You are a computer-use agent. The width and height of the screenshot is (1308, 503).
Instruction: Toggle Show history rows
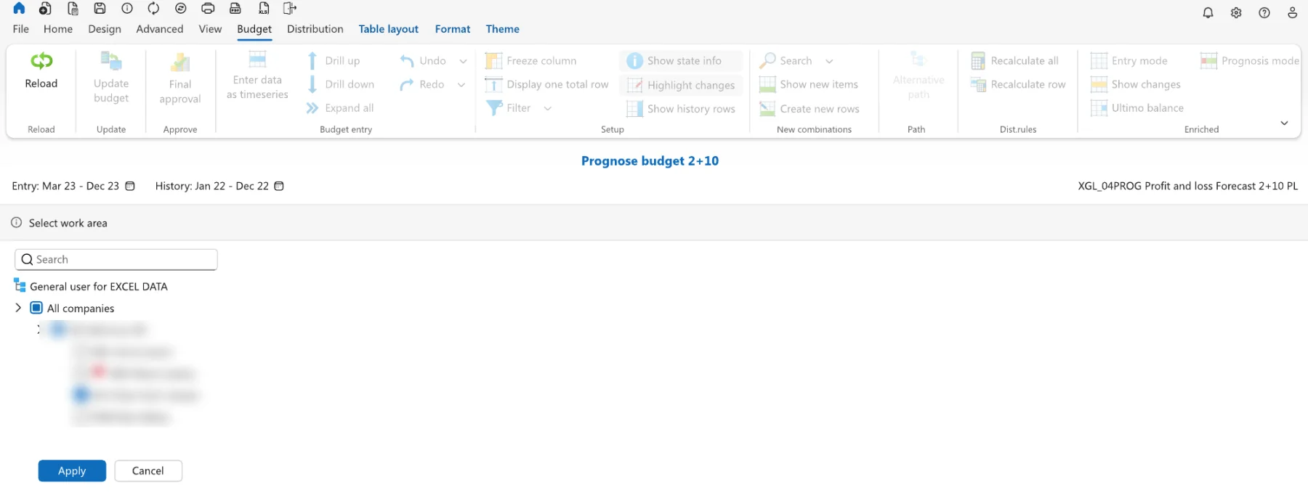pyautogui.click(x=681, y=109)
